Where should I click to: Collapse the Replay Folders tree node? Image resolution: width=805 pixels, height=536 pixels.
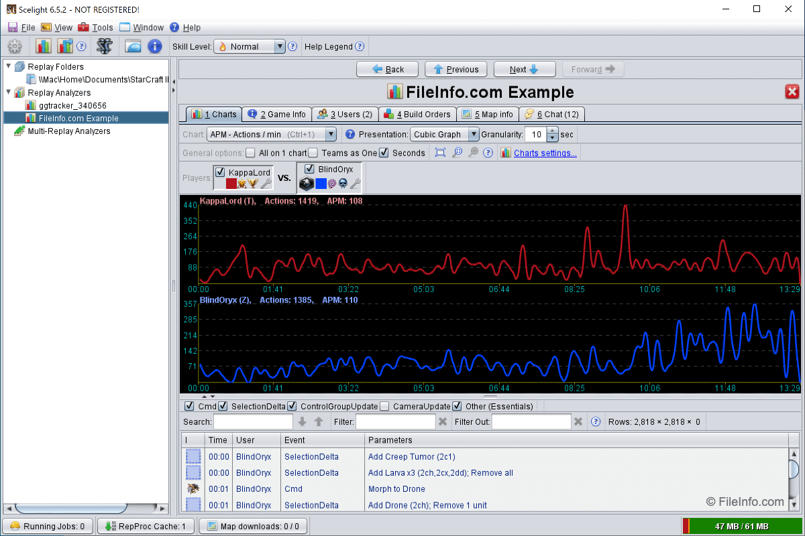[8, 66]
